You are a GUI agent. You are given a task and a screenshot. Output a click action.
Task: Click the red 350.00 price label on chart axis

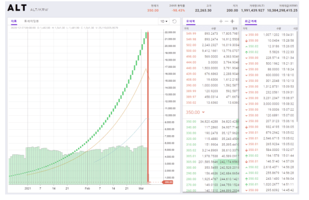point(168,182)
